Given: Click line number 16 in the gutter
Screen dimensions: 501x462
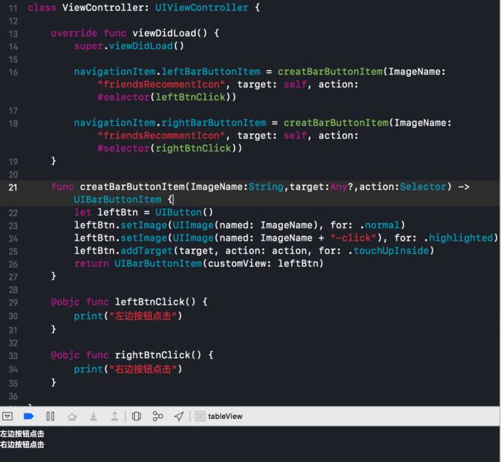Looking at the screenshot, I should click(13, 73).
